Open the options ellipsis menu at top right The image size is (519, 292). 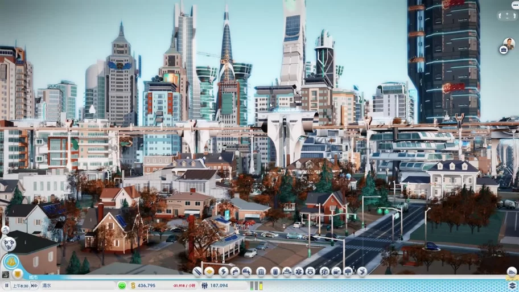click(x=515, y=5)
